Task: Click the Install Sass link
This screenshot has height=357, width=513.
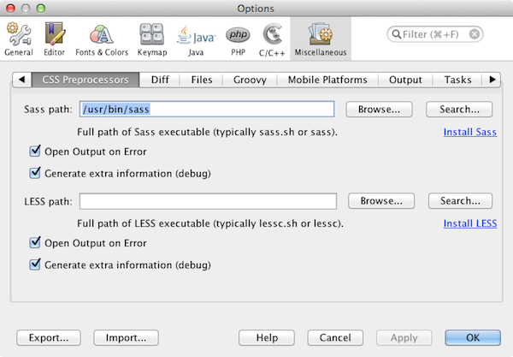Action: tap(469, 132)
